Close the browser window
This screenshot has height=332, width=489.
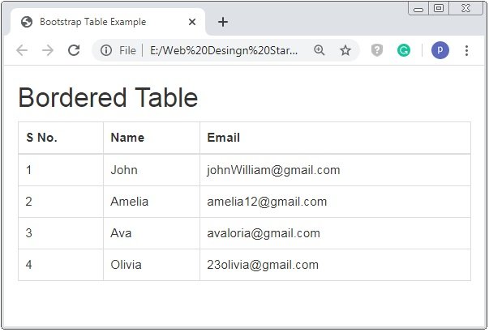point(466,8)
